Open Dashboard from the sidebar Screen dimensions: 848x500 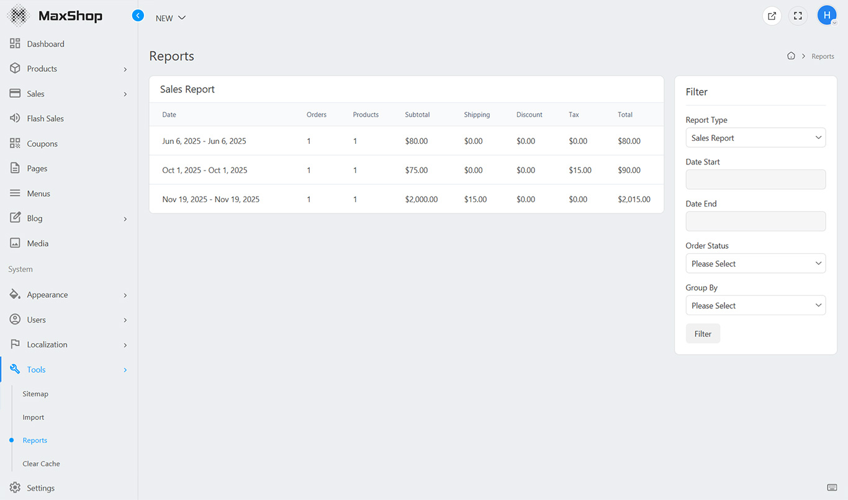click(x=45, y=44)
